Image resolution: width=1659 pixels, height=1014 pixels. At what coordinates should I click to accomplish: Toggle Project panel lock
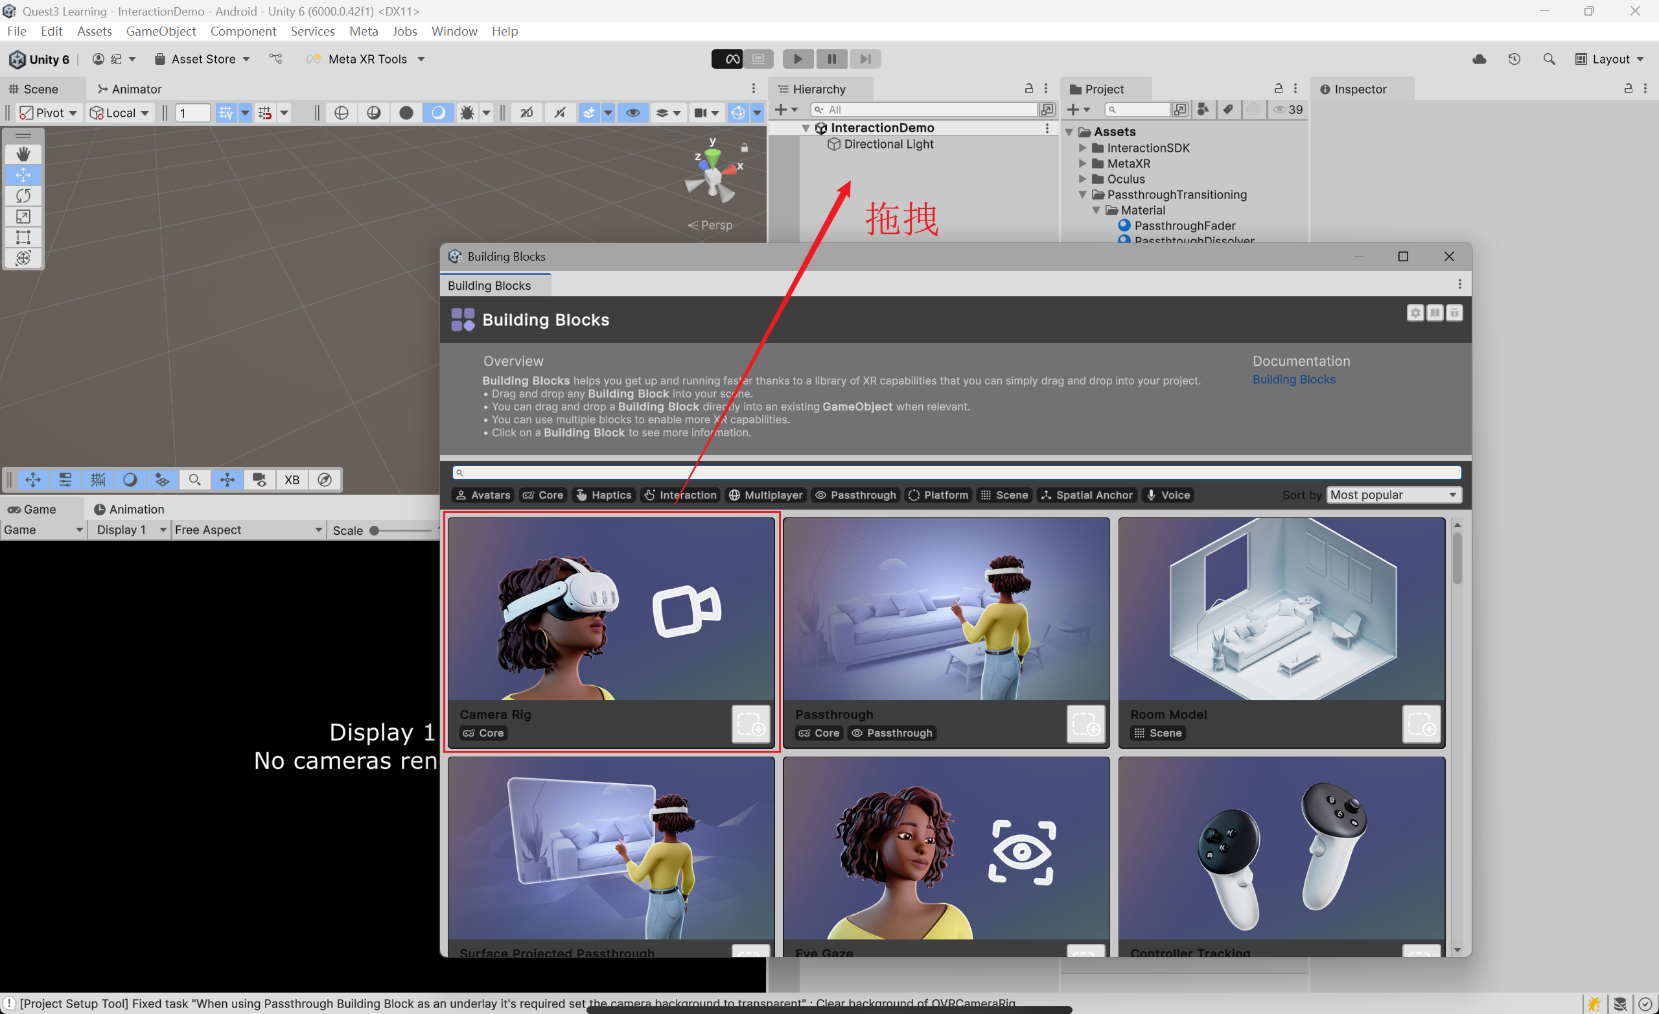1278,88
